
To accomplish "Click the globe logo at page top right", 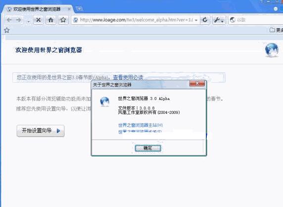I will [272, 50].
